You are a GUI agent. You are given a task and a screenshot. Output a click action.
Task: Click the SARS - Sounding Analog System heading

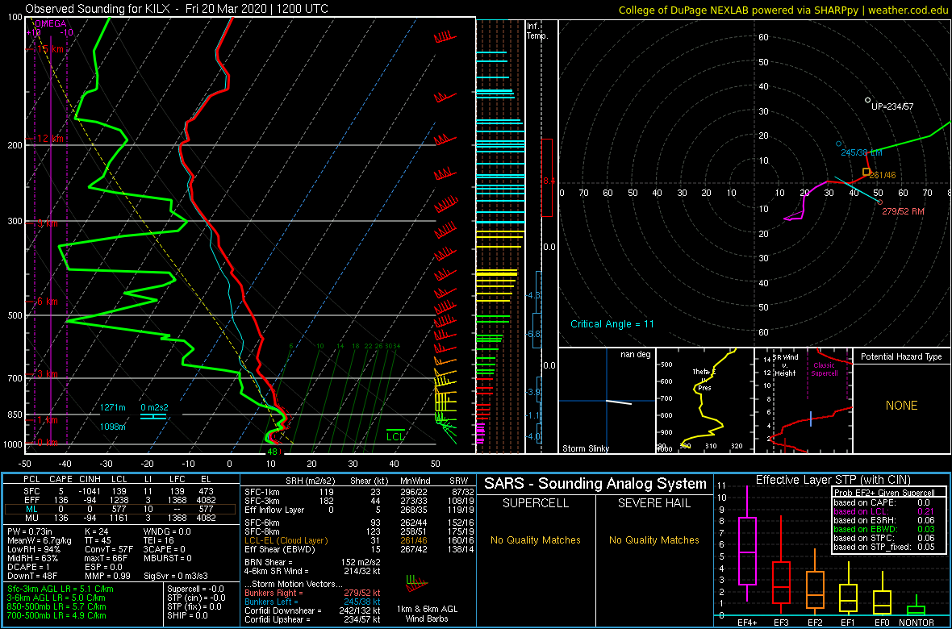595,484
